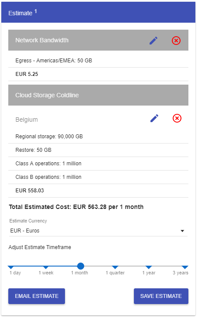Remove Network Bandwidth using red X icon

point(176,41)
